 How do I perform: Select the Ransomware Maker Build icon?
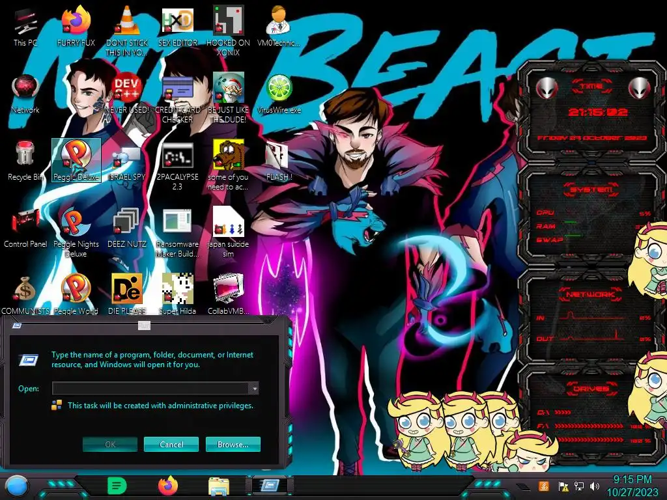(178, 232)
